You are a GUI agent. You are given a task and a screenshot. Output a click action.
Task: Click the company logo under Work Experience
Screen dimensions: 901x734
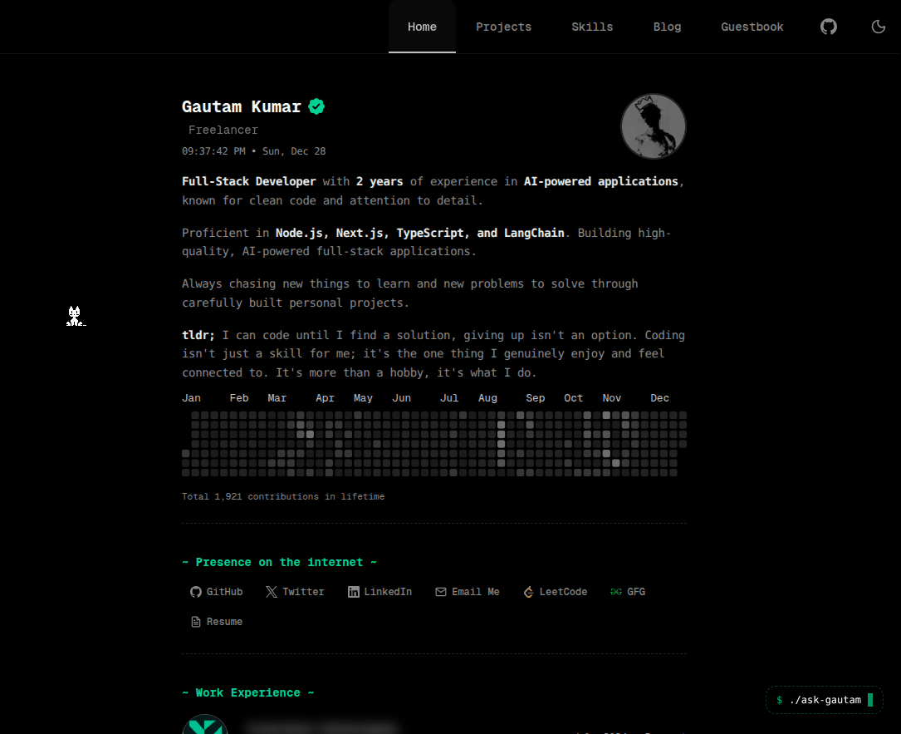click(204, 724)
